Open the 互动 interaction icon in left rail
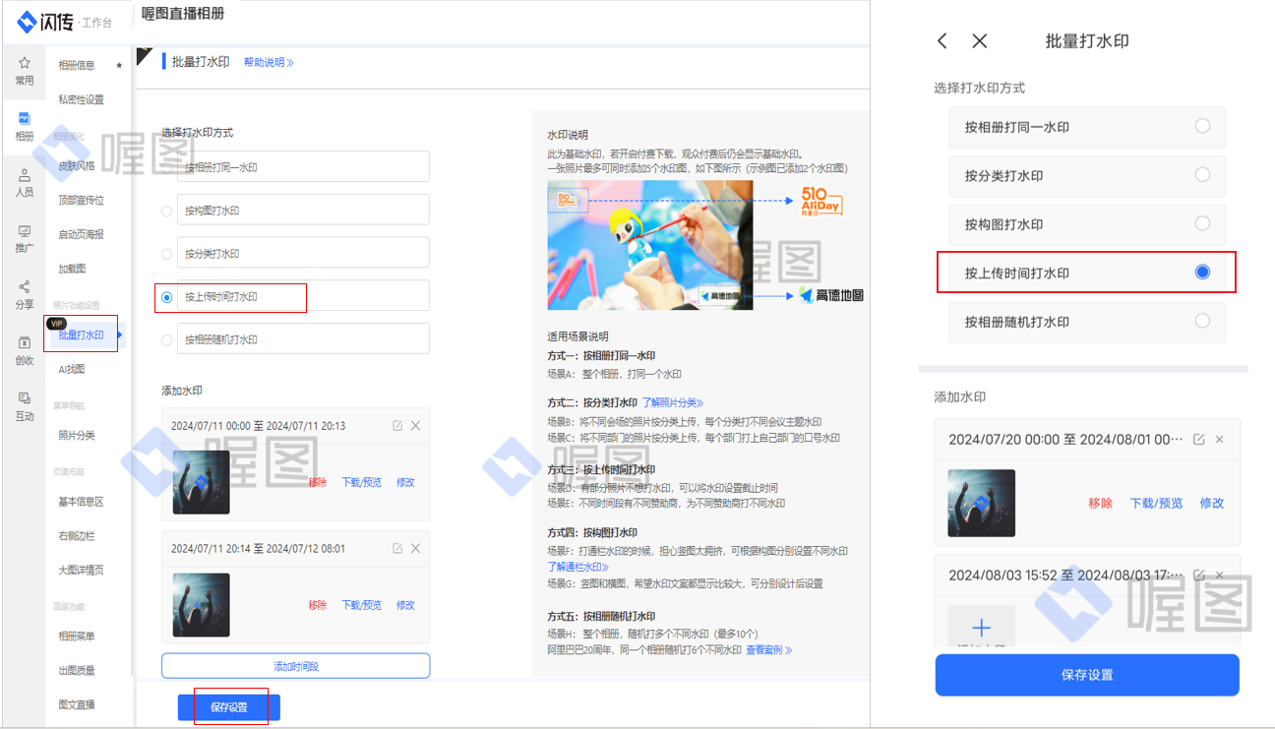Image resolution: width=1275 pixels, height=729 pixels. click(x=25, y=398)
